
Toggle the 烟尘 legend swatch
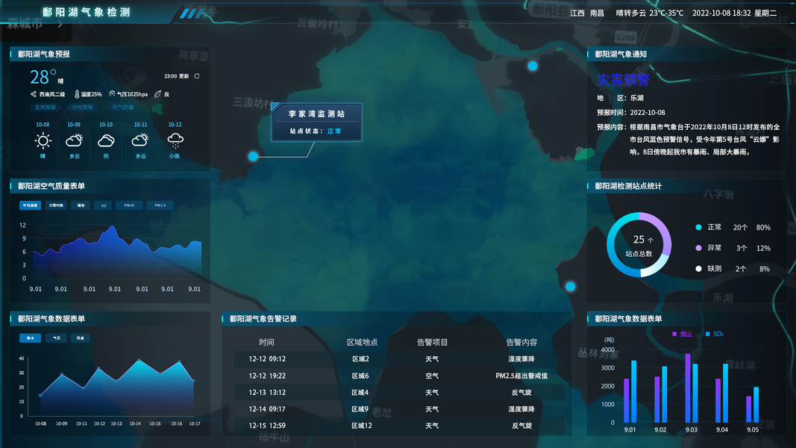674,335
